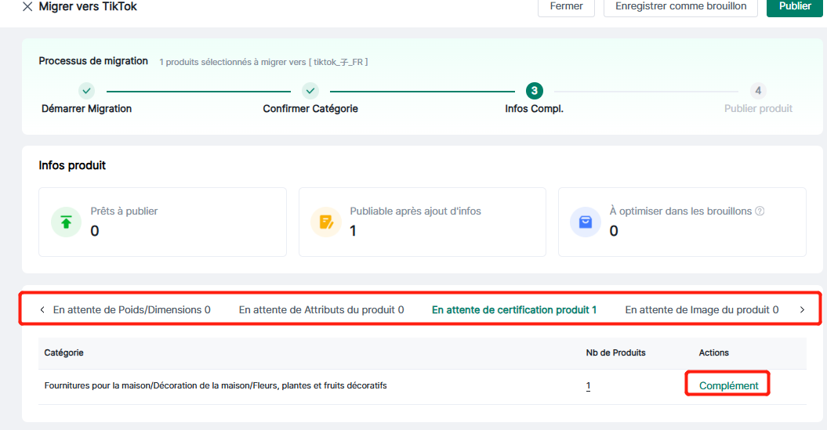This screenshot has width=827, height=430.
Task: Click the yellow edit note icon
Action: 325,222
